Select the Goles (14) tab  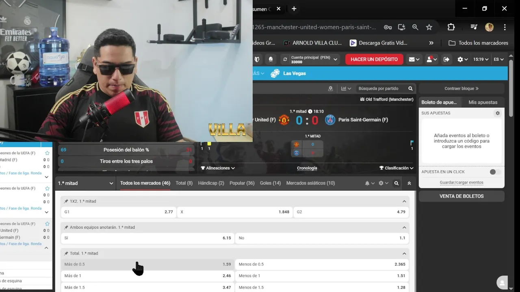coord(270,183)
